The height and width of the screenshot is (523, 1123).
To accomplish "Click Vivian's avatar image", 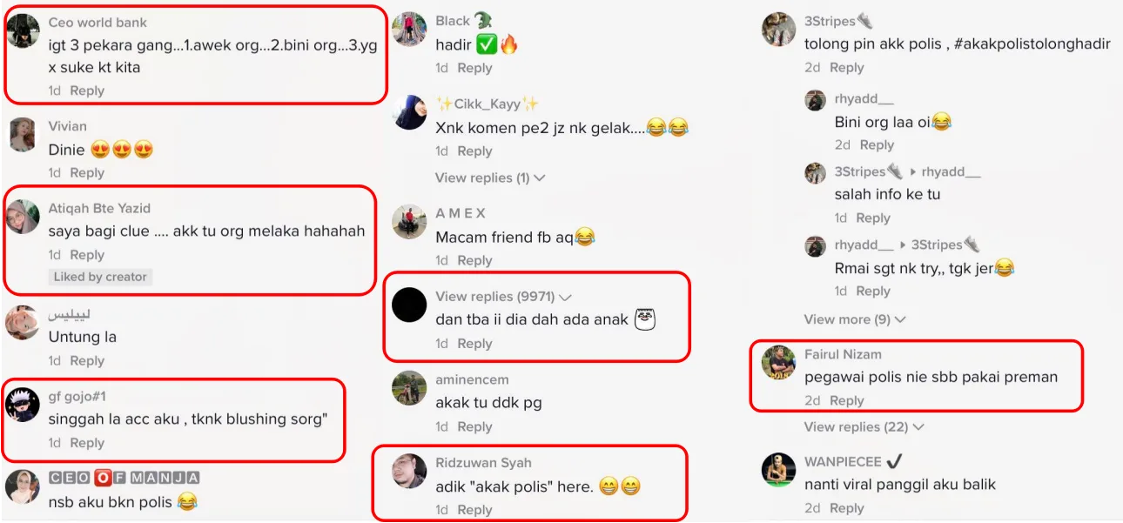I will tap(24, 135).
